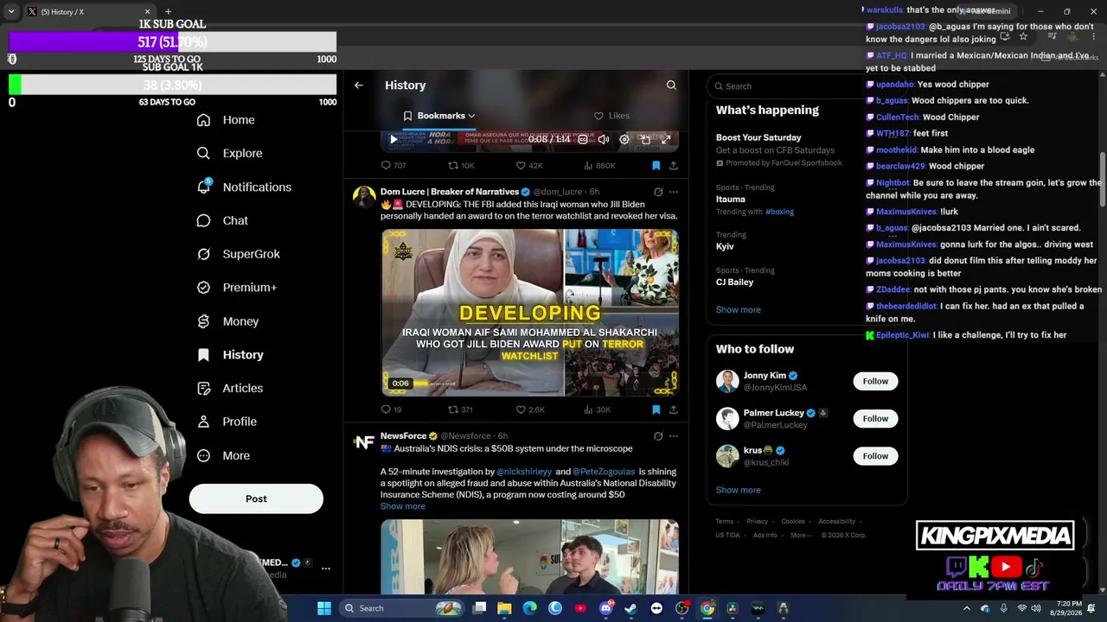Expand the video to fullscreen
1107x622 pixels.
click(666, 139)
